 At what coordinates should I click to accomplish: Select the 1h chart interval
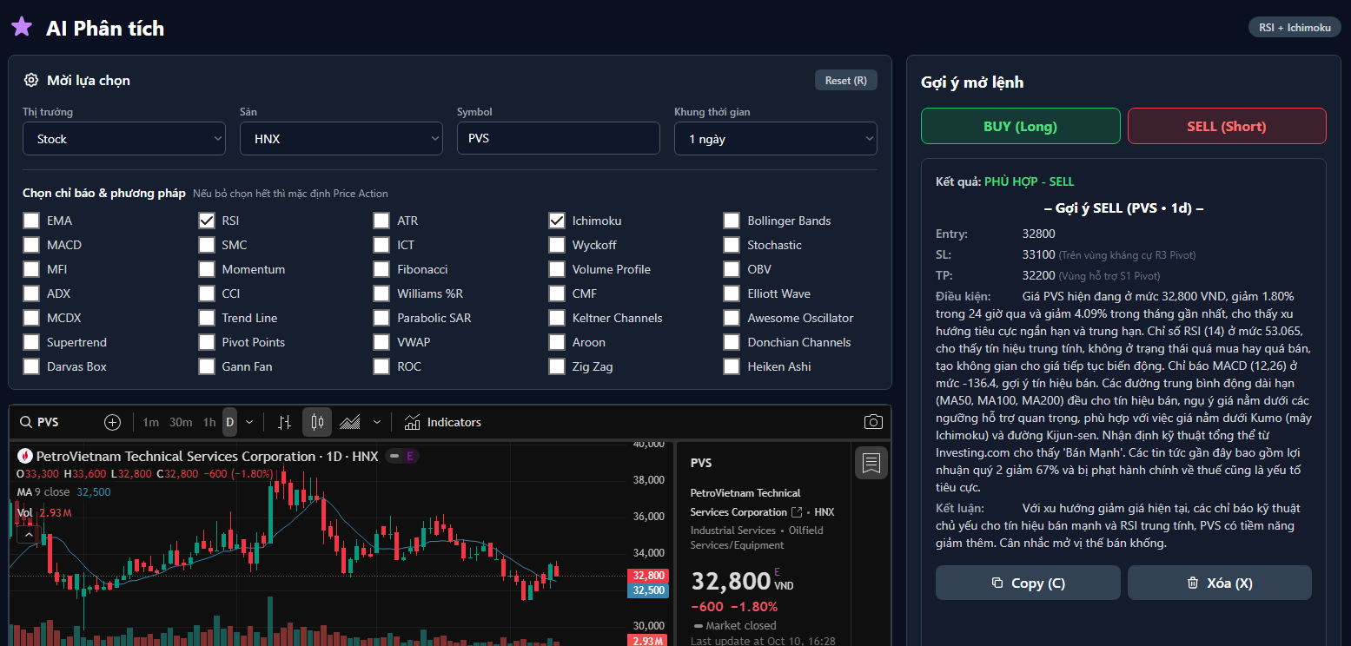209,422
